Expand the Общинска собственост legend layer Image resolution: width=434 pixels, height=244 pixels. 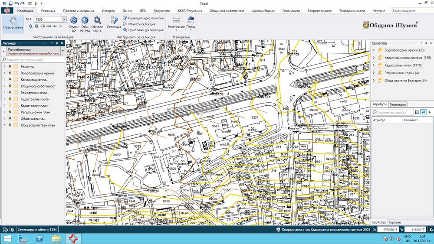tap(4, 86)
